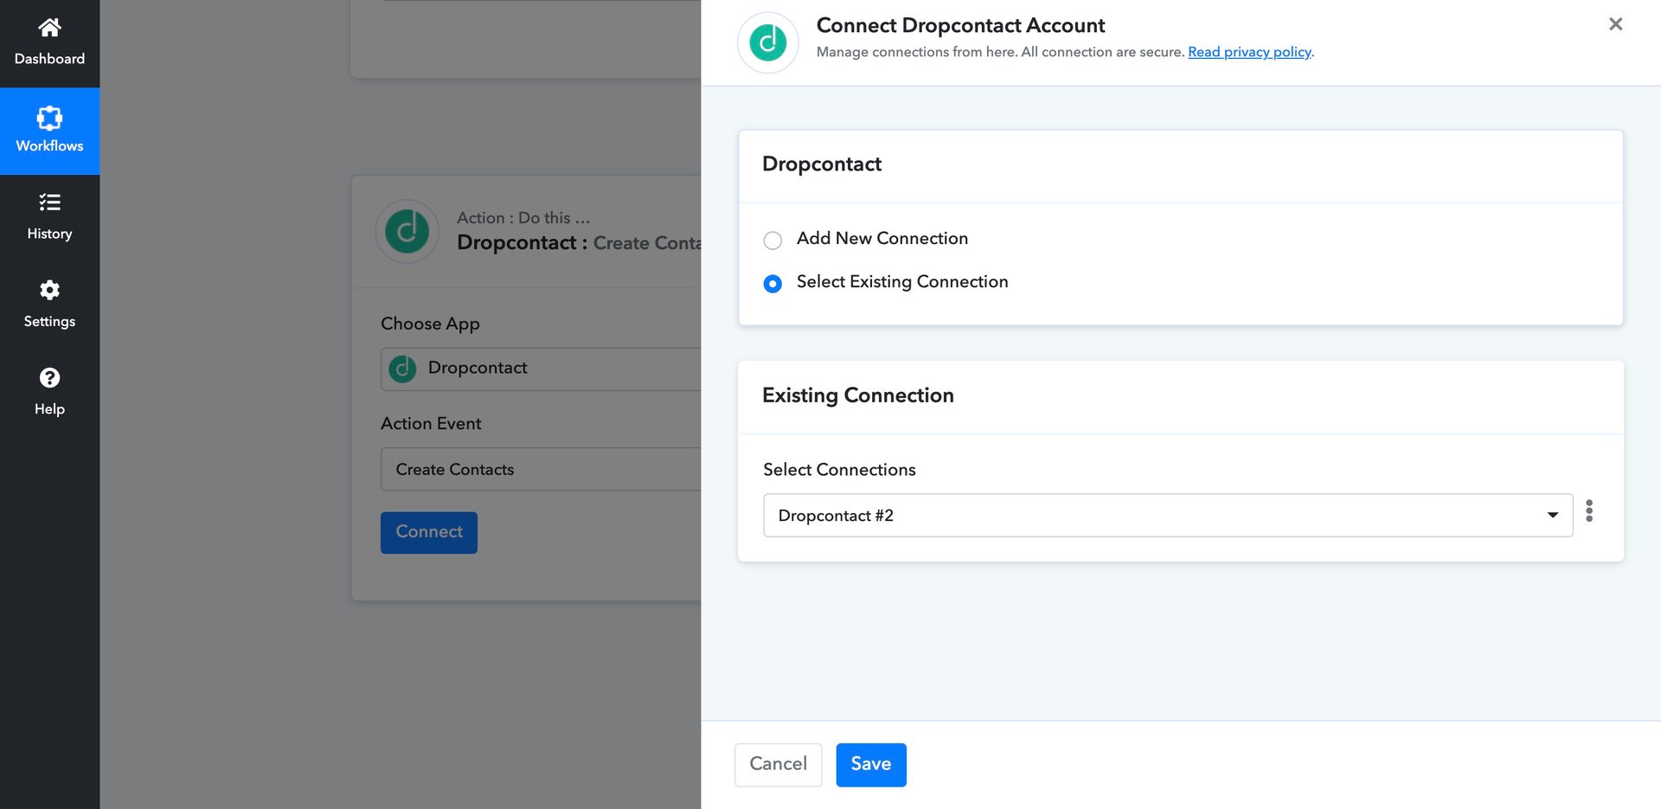Open the History list icon

49,202
